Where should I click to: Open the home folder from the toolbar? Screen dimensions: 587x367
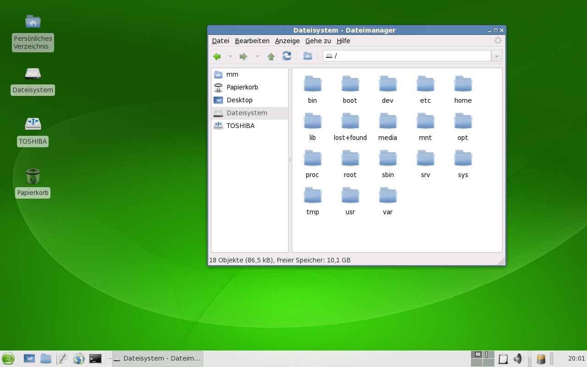(308, 56)
